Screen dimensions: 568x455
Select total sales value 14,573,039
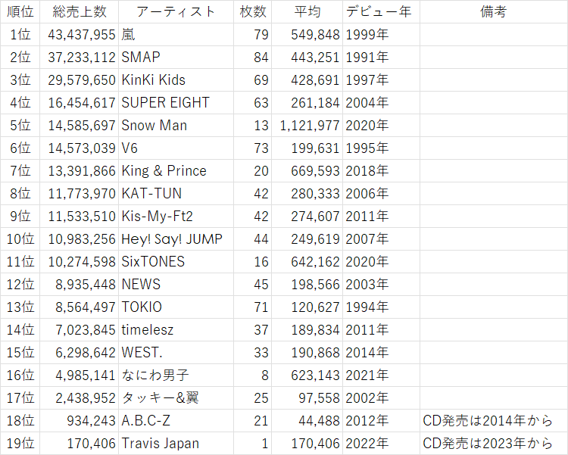79,148
